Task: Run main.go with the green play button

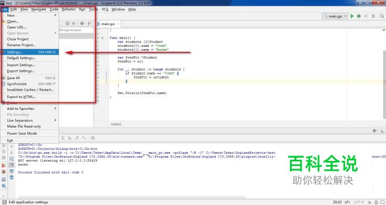Action: (x=352, y=16)
